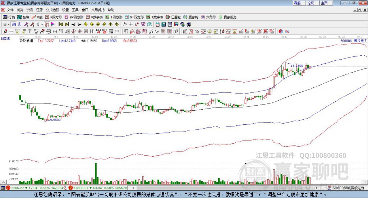Viewport: 368px width, 198px height.
Task: Click the Md=11.5456 value
Action: point(89,41)
